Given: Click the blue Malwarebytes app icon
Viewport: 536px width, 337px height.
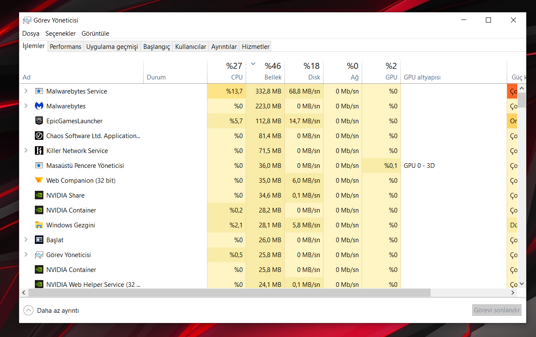Looking at the screenshot, I should 39,106.
